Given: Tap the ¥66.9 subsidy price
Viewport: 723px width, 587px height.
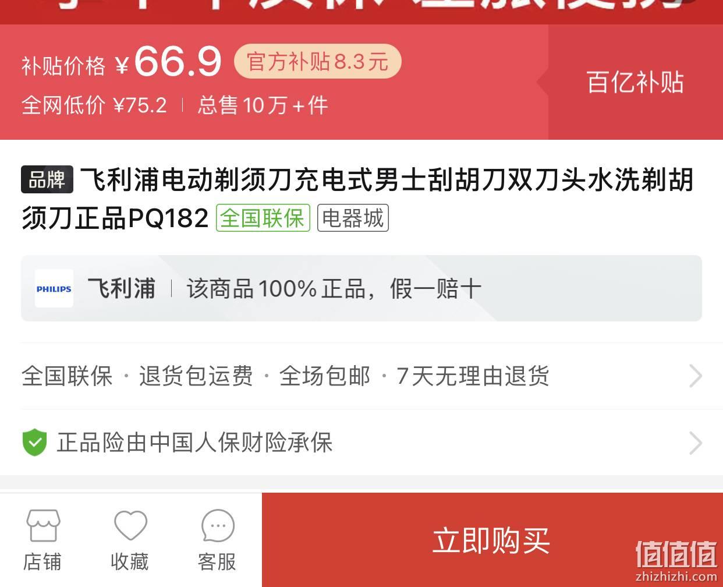Looking at the screenshot, I should pos(169,62).
